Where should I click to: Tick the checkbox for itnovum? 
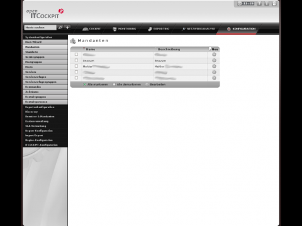76,60
